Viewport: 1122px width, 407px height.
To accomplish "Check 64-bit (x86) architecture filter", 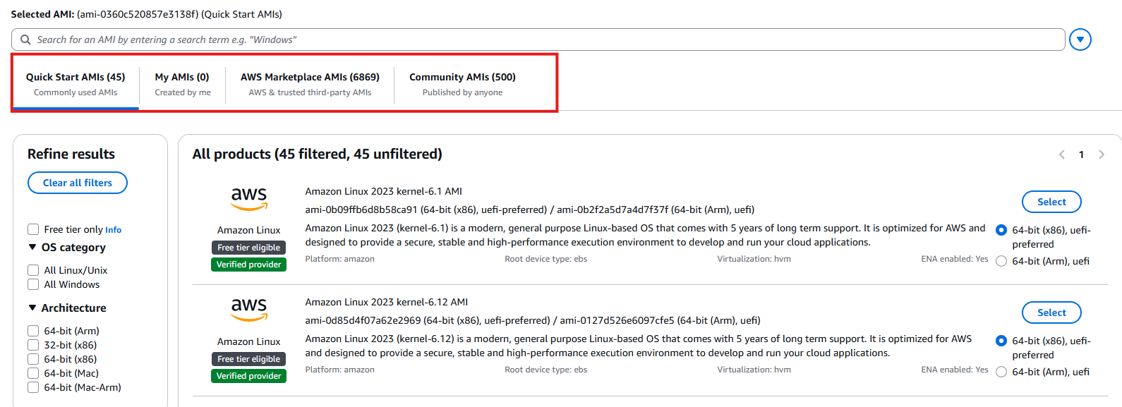I will click(x=33, y=359).
